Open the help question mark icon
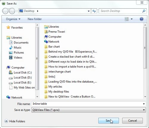The image size is (149, 128). [142, 19]
